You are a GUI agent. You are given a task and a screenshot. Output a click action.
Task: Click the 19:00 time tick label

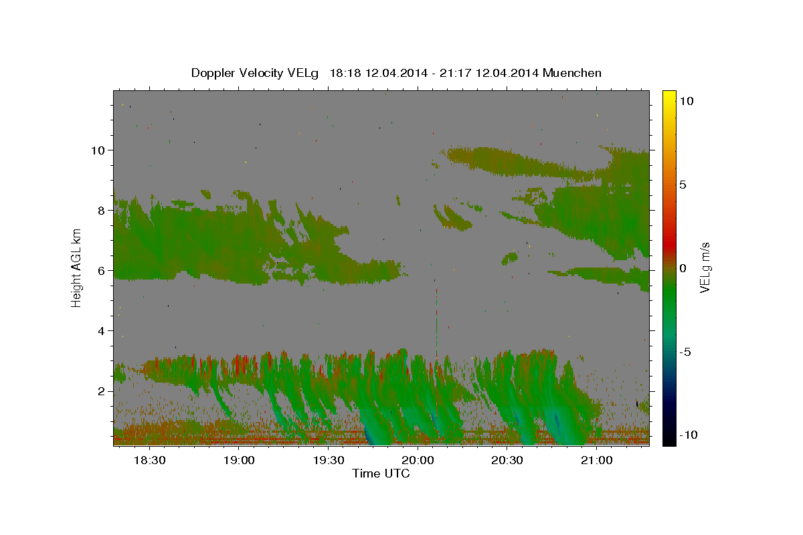pyautogui.click(x=239, y=461)
